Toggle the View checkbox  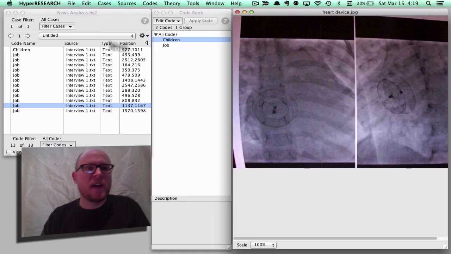pos(9,152)
